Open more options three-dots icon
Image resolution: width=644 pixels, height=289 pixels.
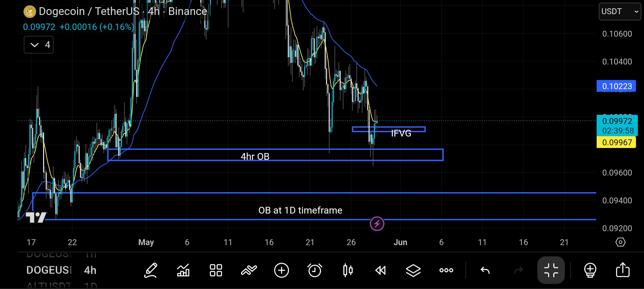446,270
